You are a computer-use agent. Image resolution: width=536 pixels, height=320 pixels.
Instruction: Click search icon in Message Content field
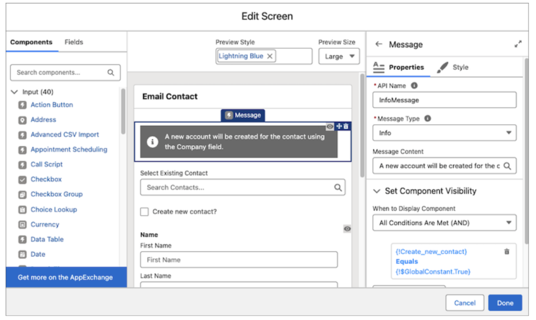(x=507, y=166)
